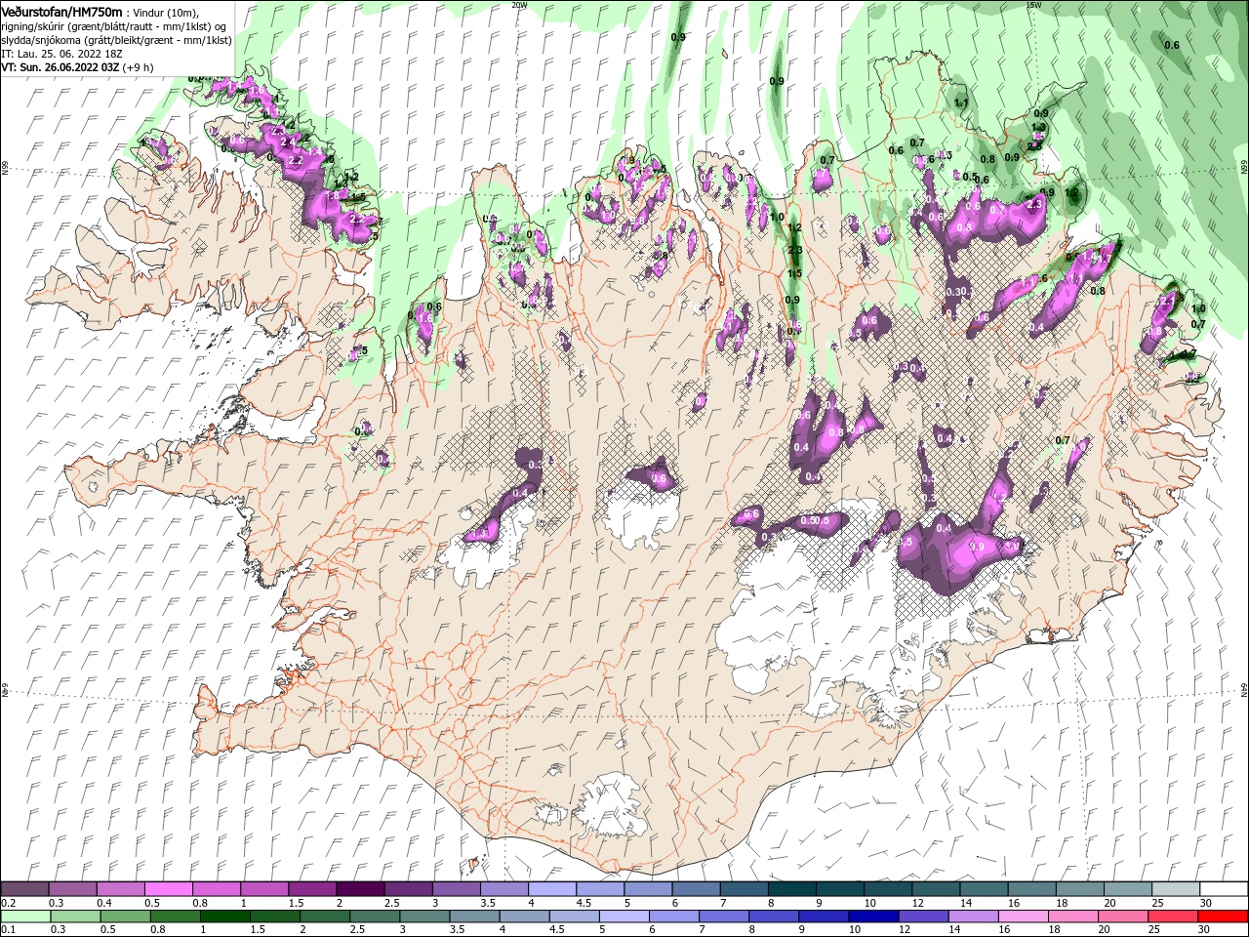The height and width of the screenshot is (937, 1249).
Task: Pick the purple 0.3–0.4 snow swatch, upper row
Action: click(x=72, y=889)
